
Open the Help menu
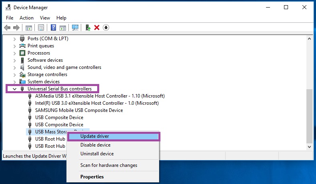tap(61, 18)
